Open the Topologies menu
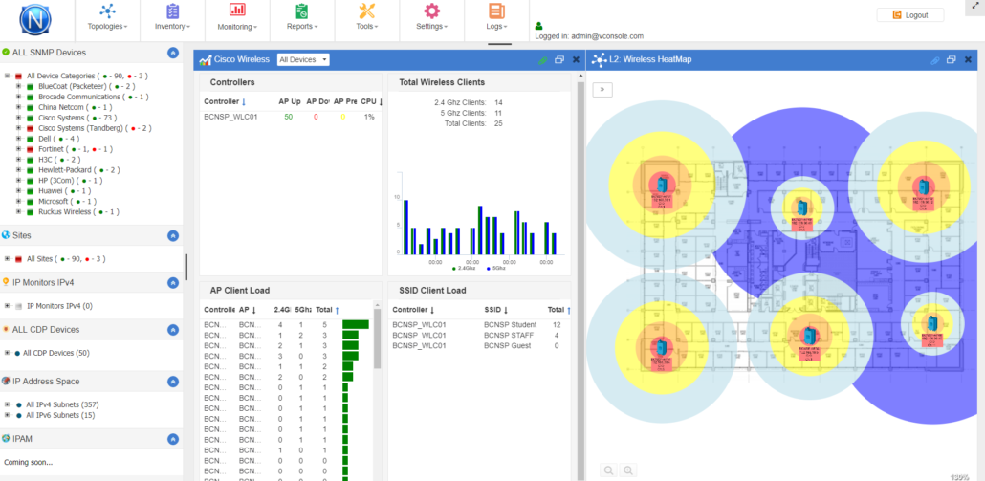The image size is (985, 481). [107, 18]
